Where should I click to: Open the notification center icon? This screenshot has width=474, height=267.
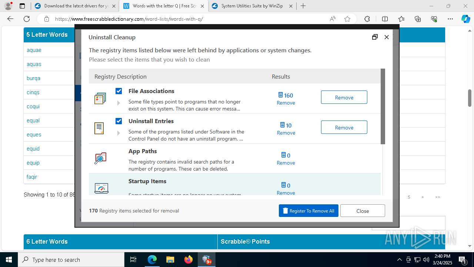pyautogui.click(x=462, y=260)
